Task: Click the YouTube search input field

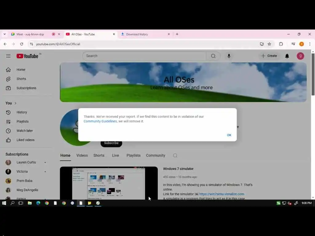Action: click(144, 56)
